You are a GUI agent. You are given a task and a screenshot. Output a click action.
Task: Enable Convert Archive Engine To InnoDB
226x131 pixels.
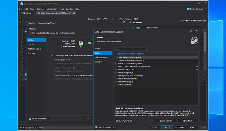tap(116, 61)
